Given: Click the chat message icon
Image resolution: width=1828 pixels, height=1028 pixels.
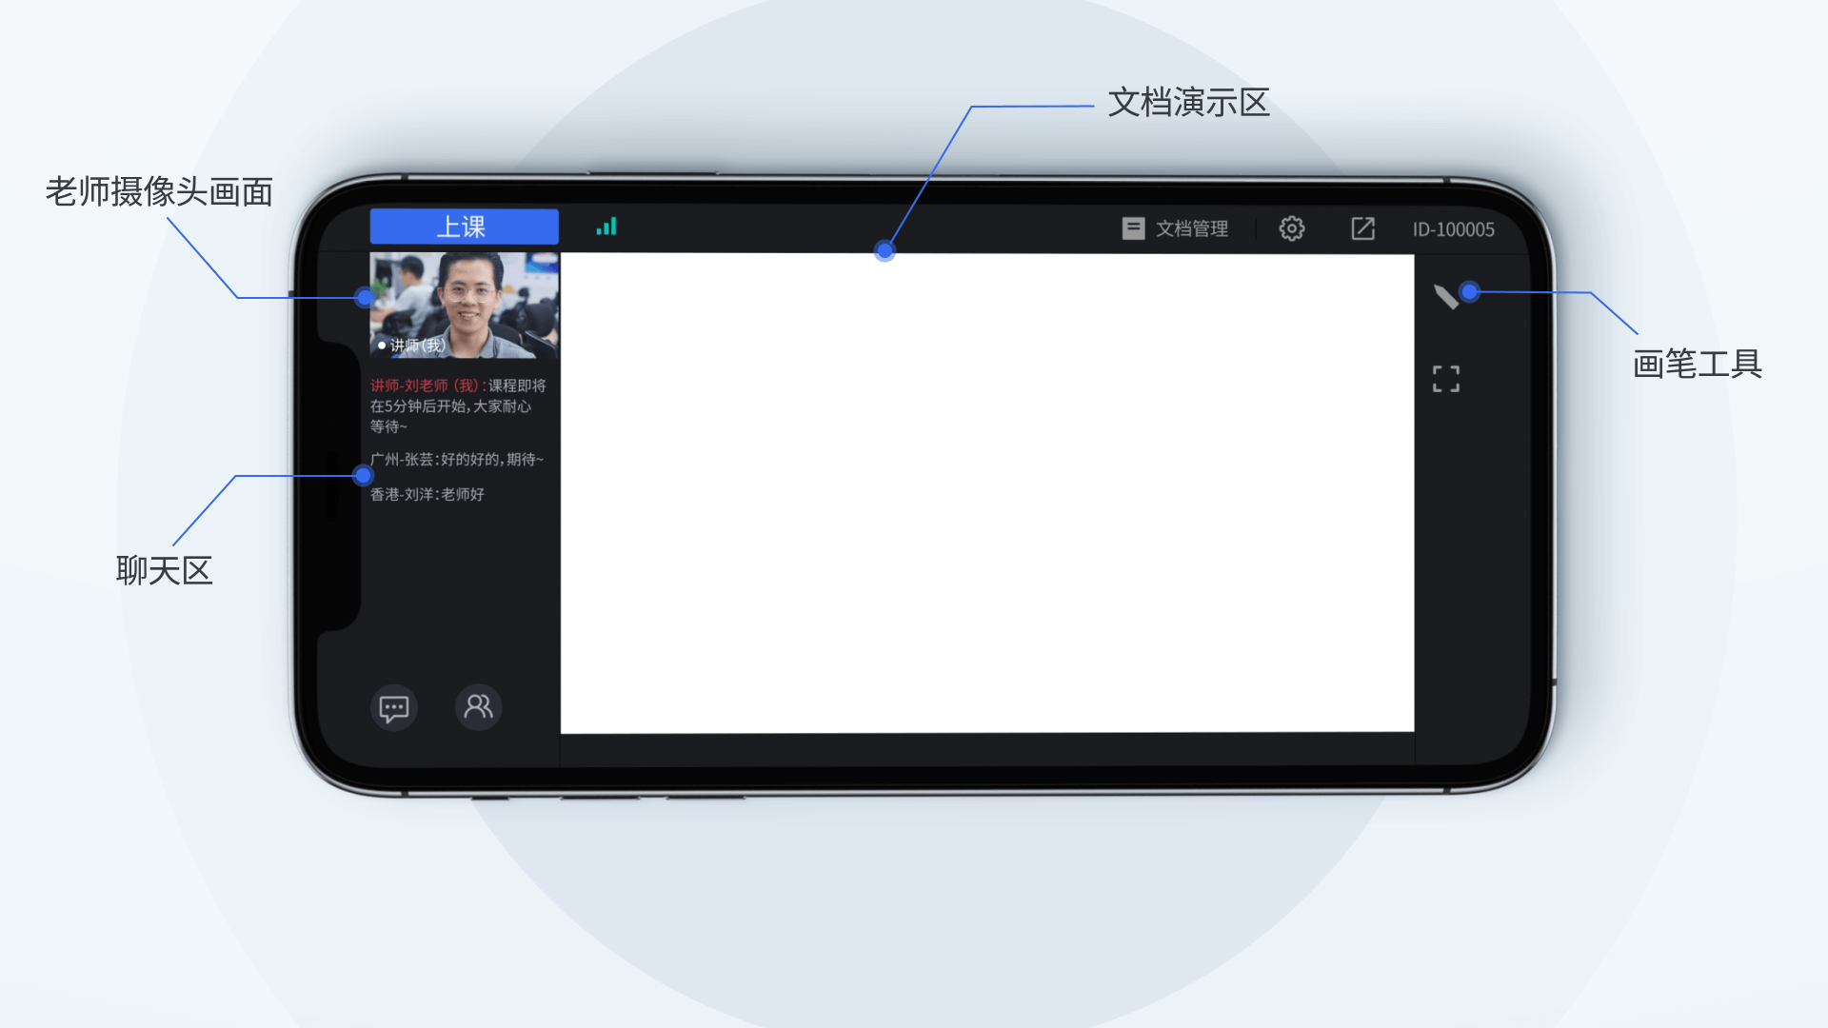Looking at the screenshot, I should tap(394, 705).
